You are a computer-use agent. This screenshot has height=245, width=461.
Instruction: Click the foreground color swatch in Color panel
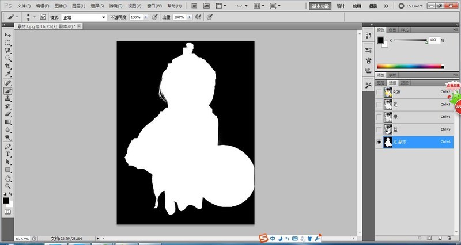(380, 40)
